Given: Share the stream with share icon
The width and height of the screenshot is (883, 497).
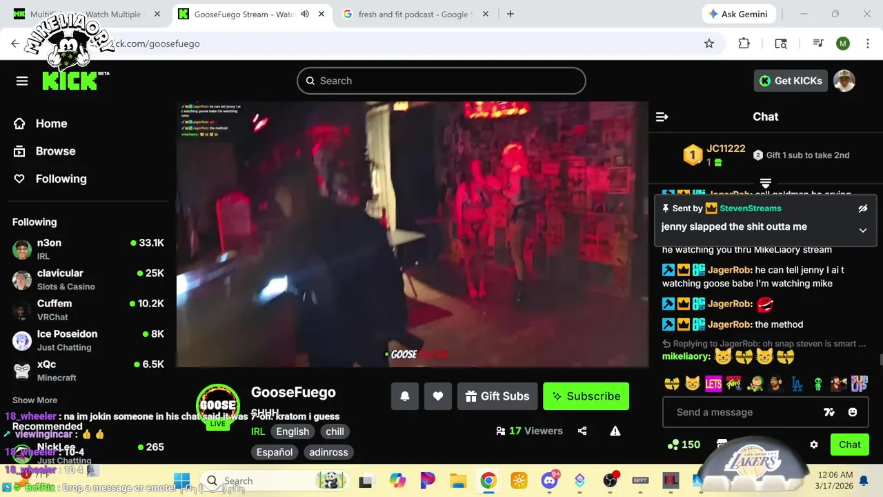Looking at the screenshot, I should (x=582, y=431).
